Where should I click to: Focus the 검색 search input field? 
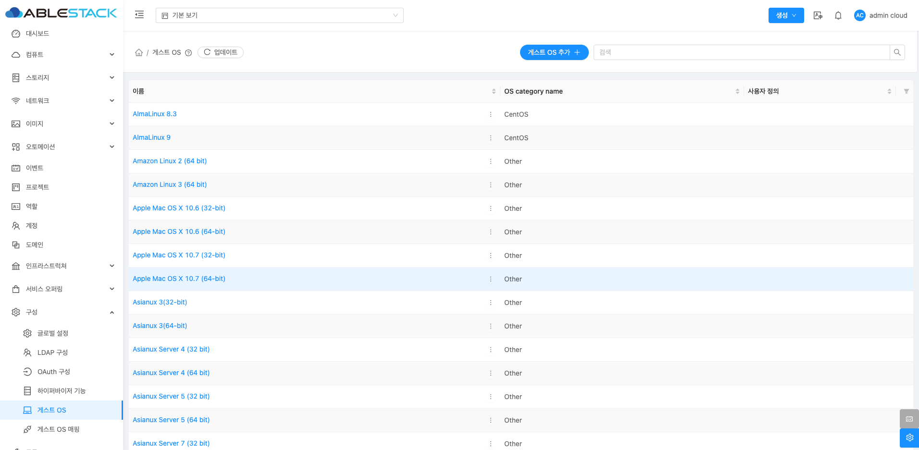[x=742, y=52]
